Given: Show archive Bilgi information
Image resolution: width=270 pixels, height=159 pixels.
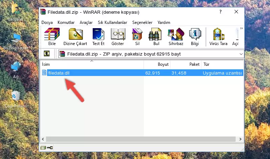Looking at the screenshot, I should 195,37.
